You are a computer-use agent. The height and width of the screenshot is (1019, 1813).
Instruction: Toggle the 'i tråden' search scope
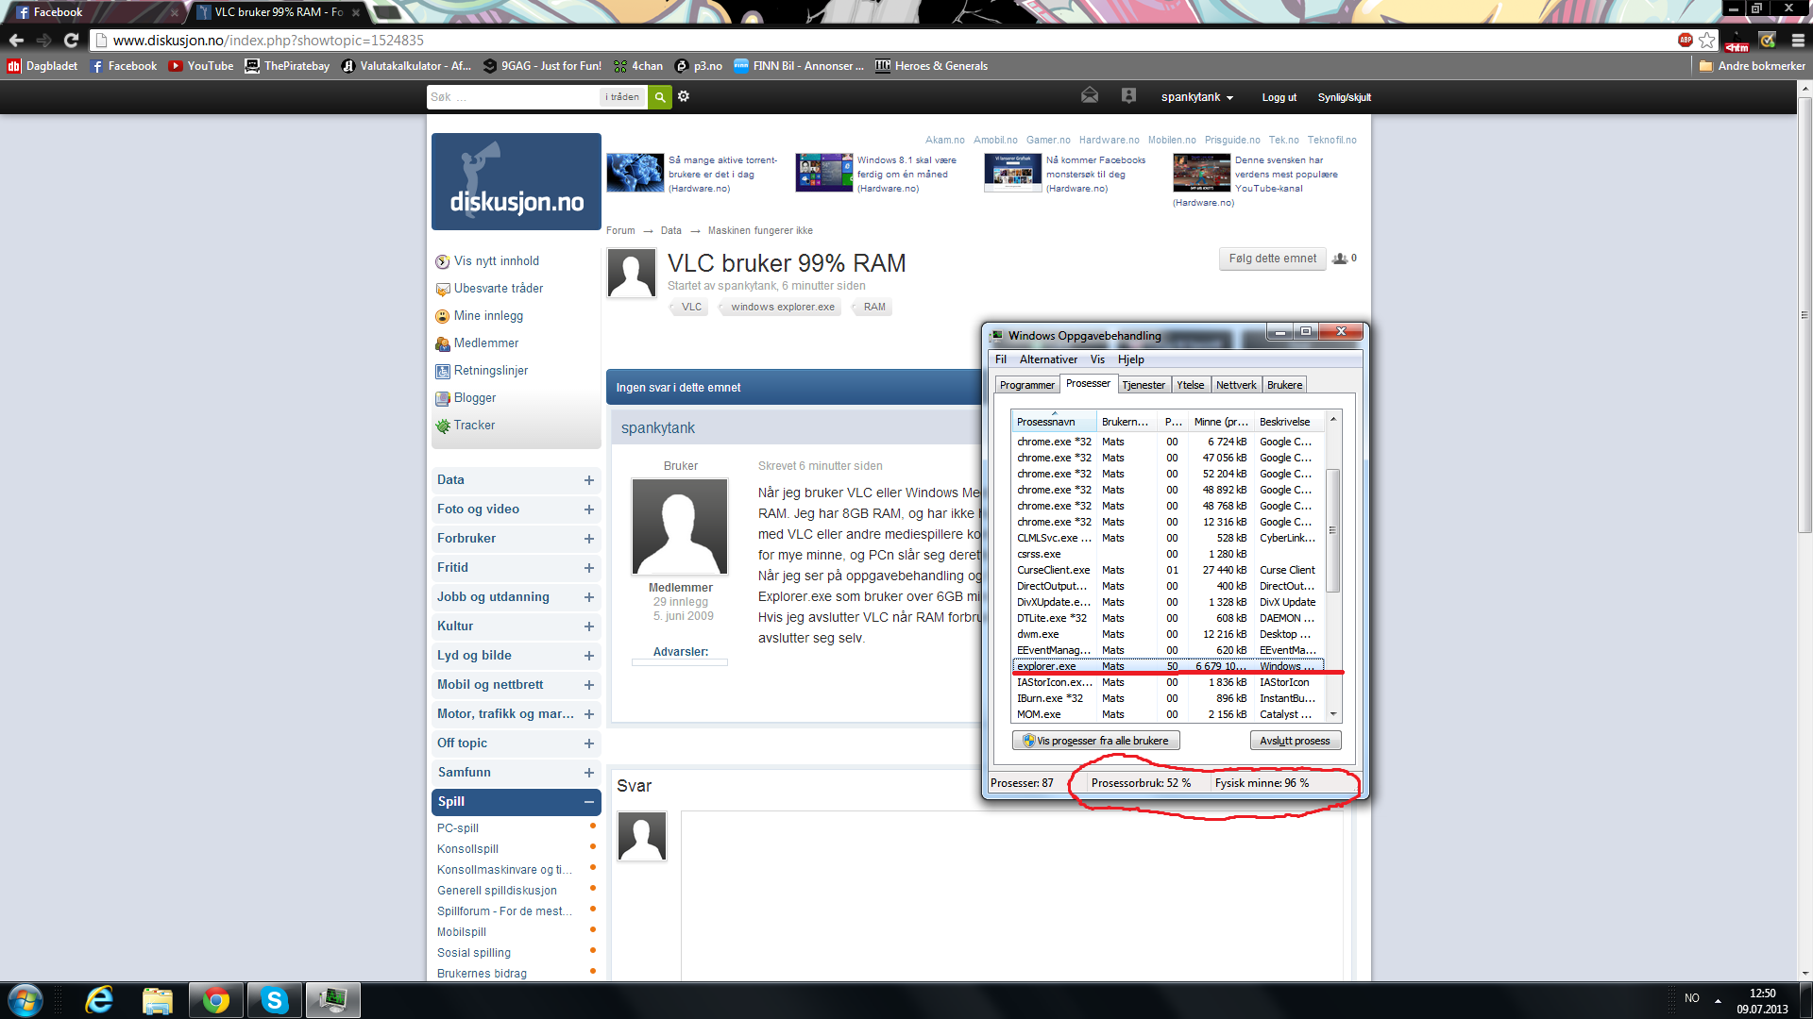(623, 97)
